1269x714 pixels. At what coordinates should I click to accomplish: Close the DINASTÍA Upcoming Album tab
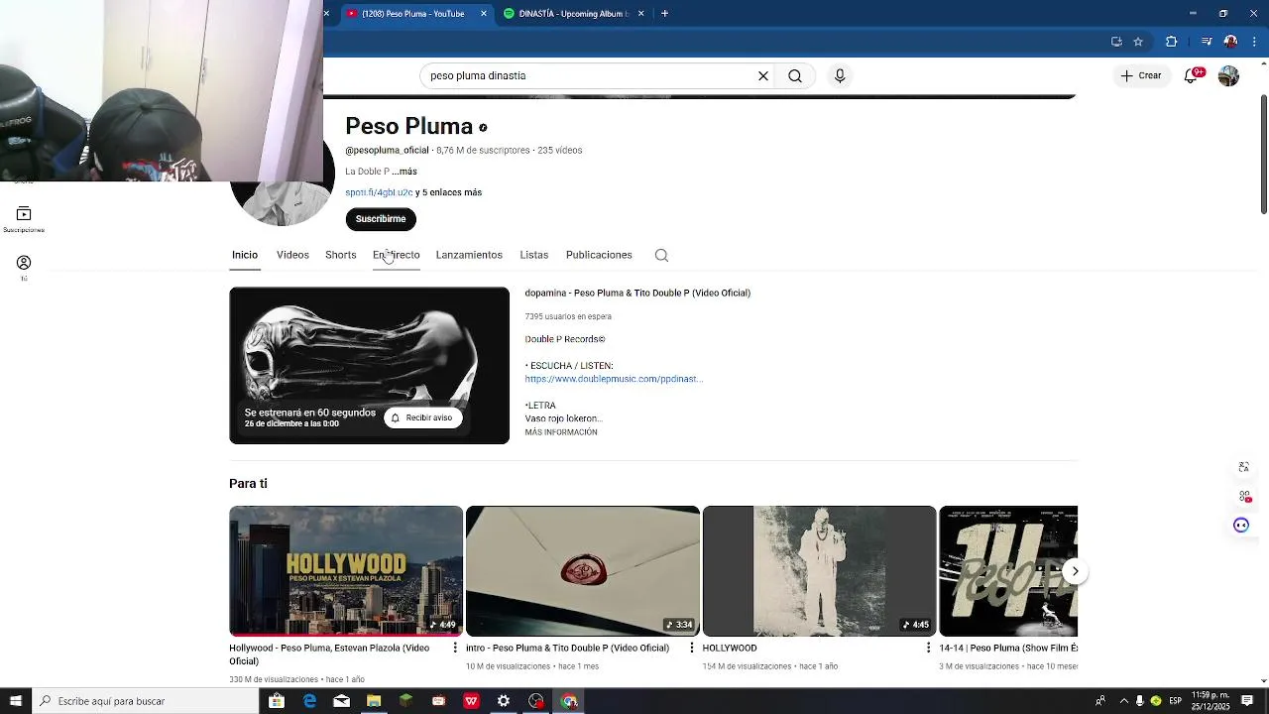[640, 13]
